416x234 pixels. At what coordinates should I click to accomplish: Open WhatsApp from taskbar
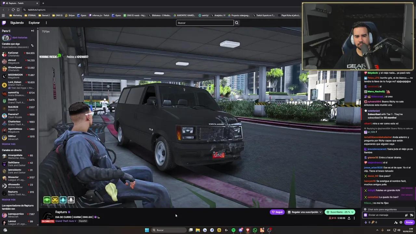point(255,230)
